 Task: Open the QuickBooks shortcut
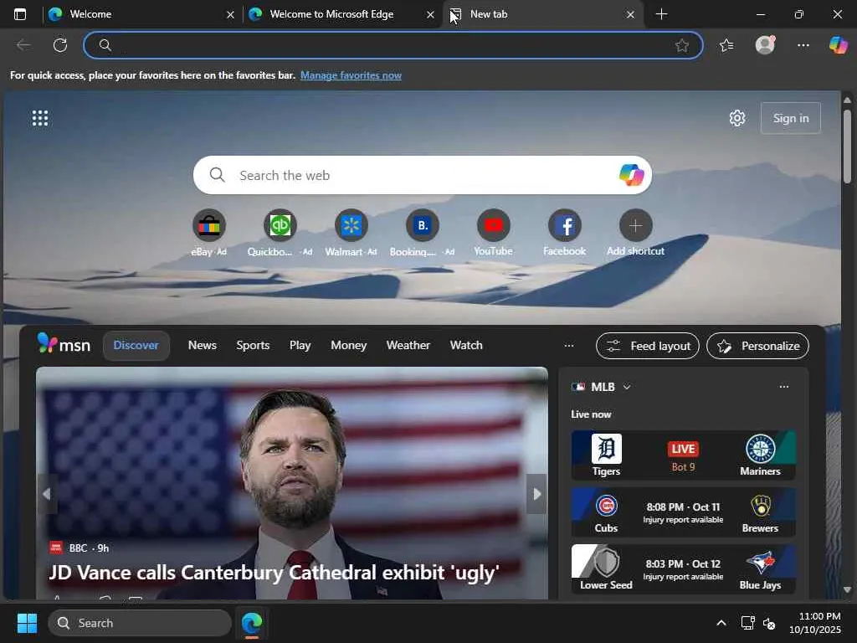(280, 225)
